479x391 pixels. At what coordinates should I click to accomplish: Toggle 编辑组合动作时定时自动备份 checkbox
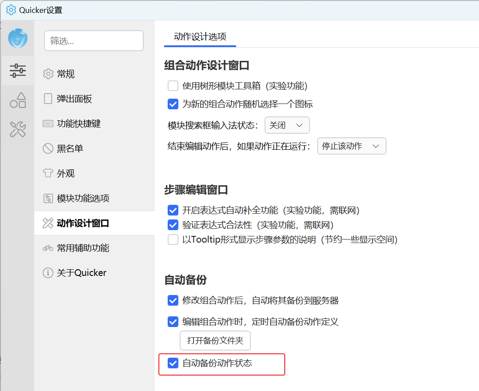(173, 321)
